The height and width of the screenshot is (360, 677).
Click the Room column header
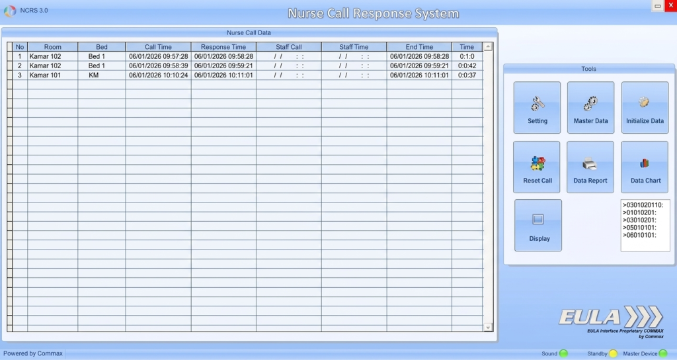pyautogui.click(x=52, y=47)
